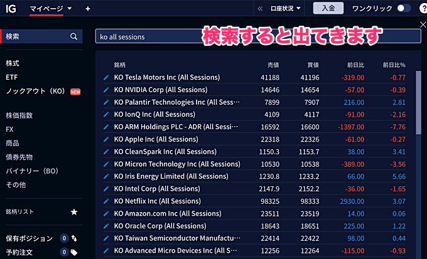
Task: Click the 買値 column header
Action: [x=313, y=65]
